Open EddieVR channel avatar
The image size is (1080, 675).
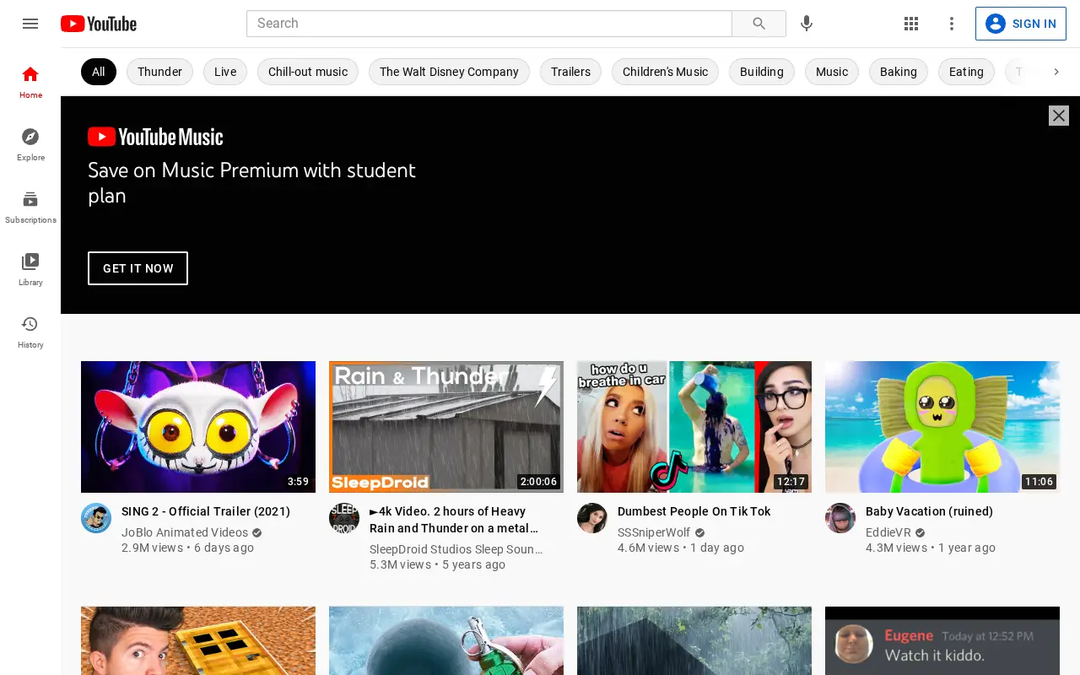pos(840,518)
